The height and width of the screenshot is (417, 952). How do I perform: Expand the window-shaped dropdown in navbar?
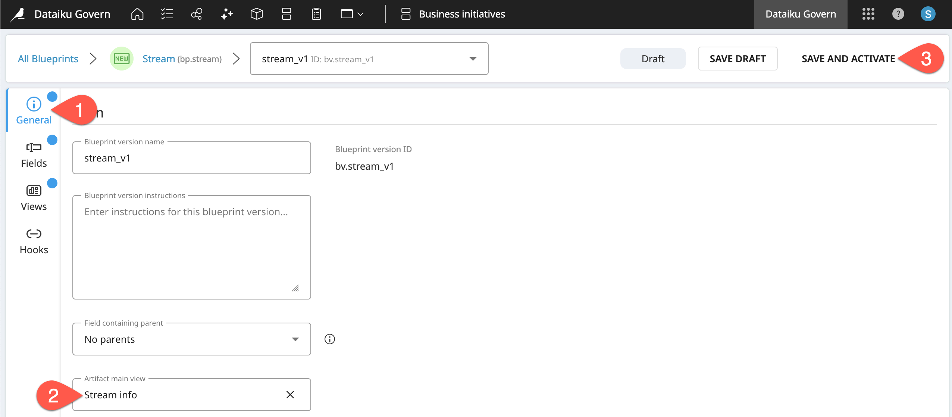click(x=352, y=14)
